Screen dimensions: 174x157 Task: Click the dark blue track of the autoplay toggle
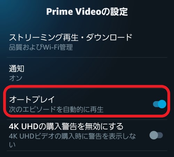(156, 104)
